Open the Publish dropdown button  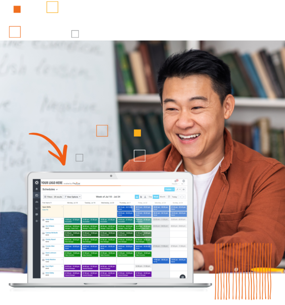(169, 189)
